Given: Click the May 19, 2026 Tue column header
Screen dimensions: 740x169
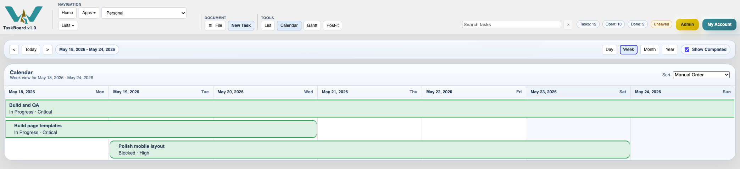Looking at the screenshot, I should pyautogui.click(x=161, y=92).
